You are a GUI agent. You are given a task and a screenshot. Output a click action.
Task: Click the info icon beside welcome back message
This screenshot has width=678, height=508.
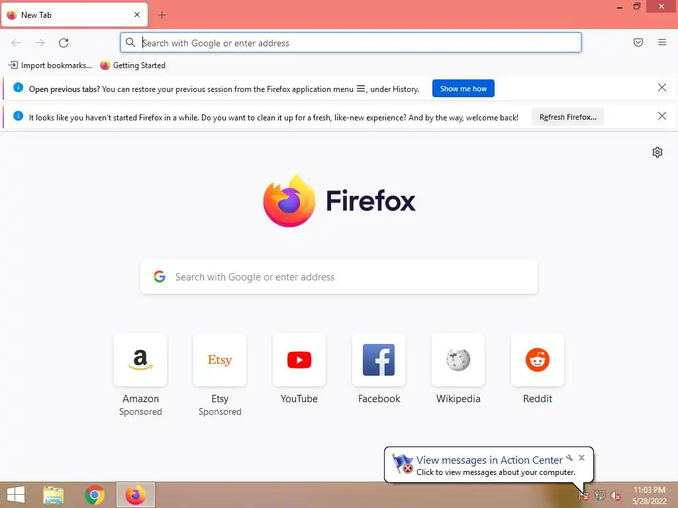(18, 116)
